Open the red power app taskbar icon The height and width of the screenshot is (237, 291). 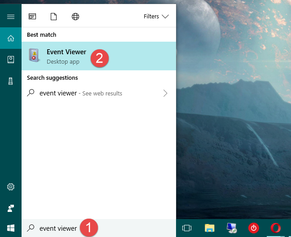point(254,228)
